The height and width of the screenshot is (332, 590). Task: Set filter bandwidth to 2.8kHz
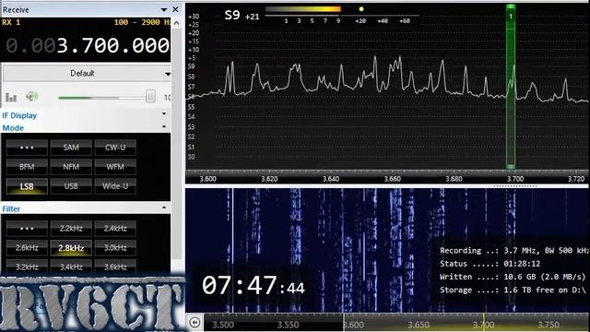pos(71,248)
